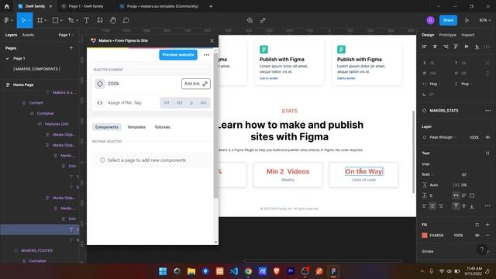This screenshot has height=279, width=496.
Task: Open MAKERS_STATS component options
Action: (488, 110)
